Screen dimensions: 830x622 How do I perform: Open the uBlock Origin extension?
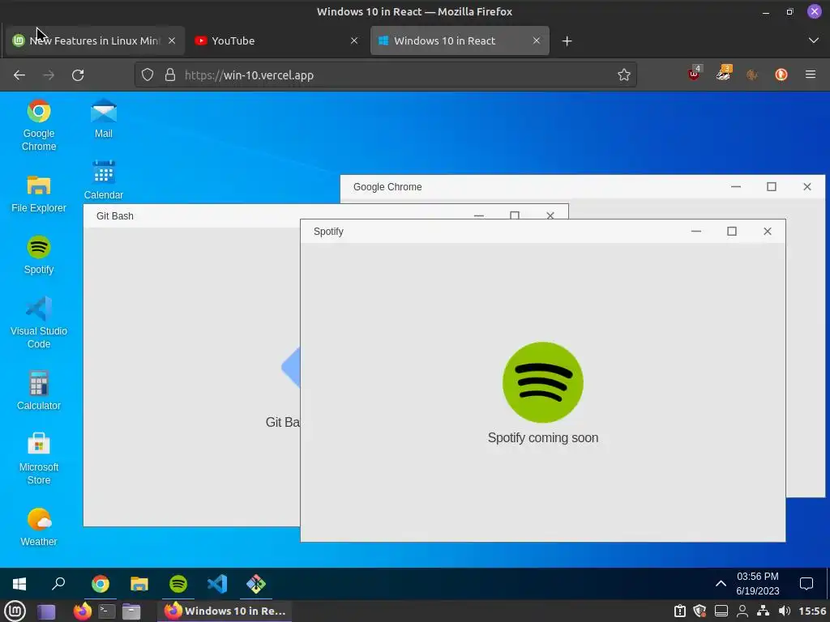694,74
